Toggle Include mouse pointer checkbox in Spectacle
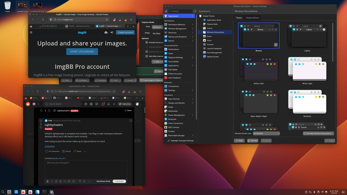347x195 pixels. (147, 42)
